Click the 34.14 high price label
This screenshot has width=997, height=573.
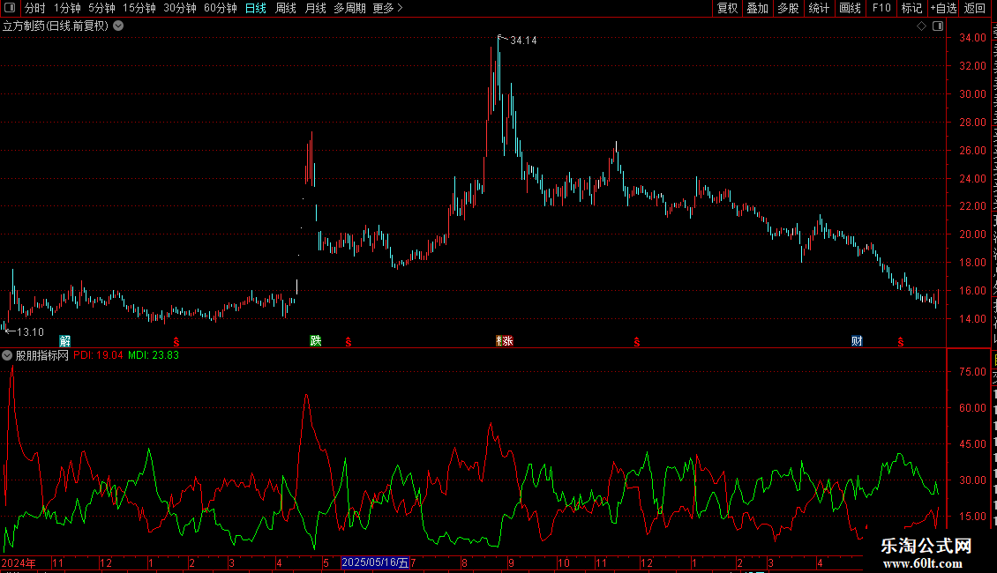coord(523,41)
